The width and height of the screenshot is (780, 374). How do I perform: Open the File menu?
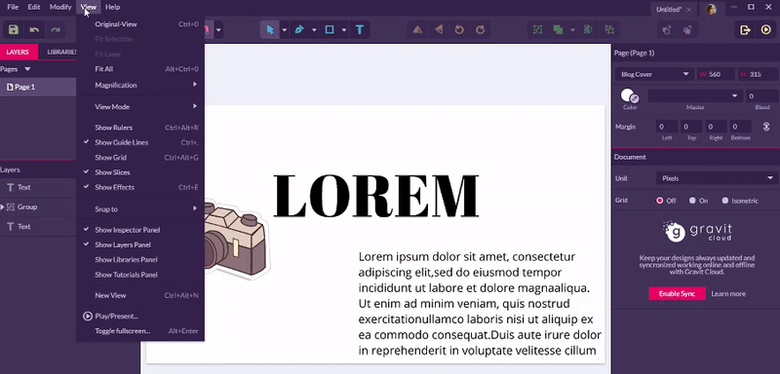[13, 7]
